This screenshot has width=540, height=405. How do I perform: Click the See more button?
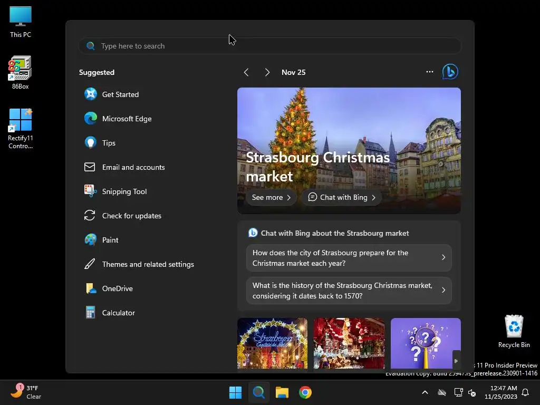(x=271, y=197)
